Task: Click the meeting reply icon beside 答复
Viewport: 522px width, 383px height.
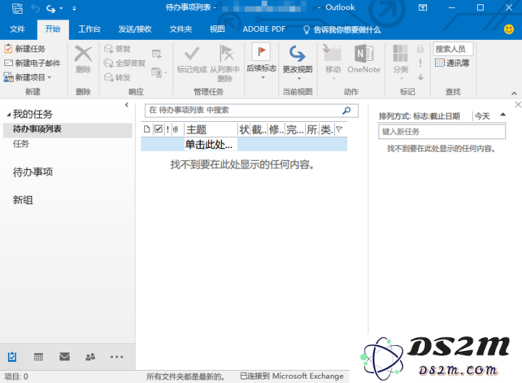Action: click(x=157, y=54)
